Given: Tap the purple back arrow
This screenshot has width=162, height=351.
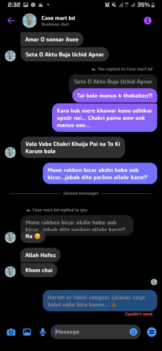Looking at the screenshot, I should 11,21.
